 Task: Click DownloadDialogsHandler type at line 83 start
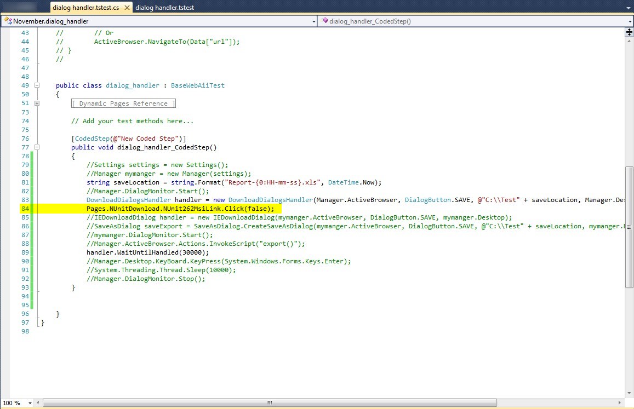point(129,200)
